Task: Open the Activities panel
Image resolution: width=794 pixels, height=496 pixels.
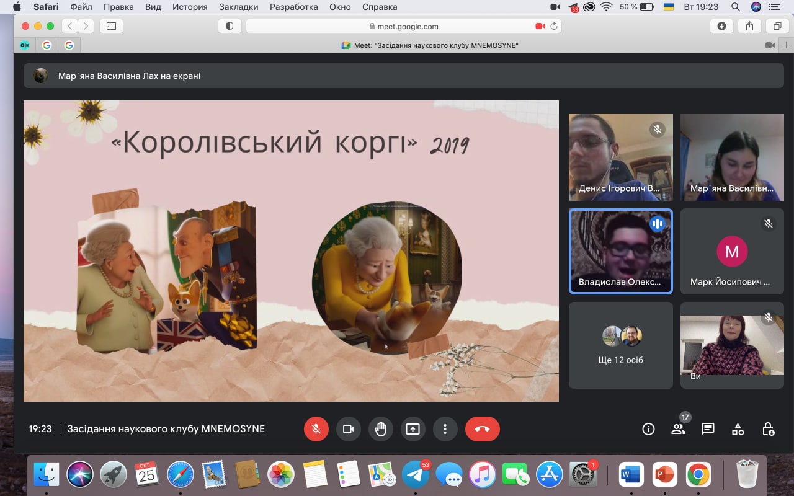Action: pyautogui.click(x=738, y=429)
